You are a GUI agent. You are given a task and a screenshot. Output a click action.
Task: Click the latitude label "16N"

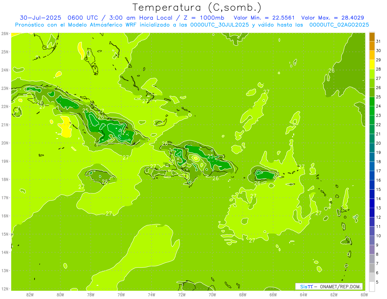(5, 216)
